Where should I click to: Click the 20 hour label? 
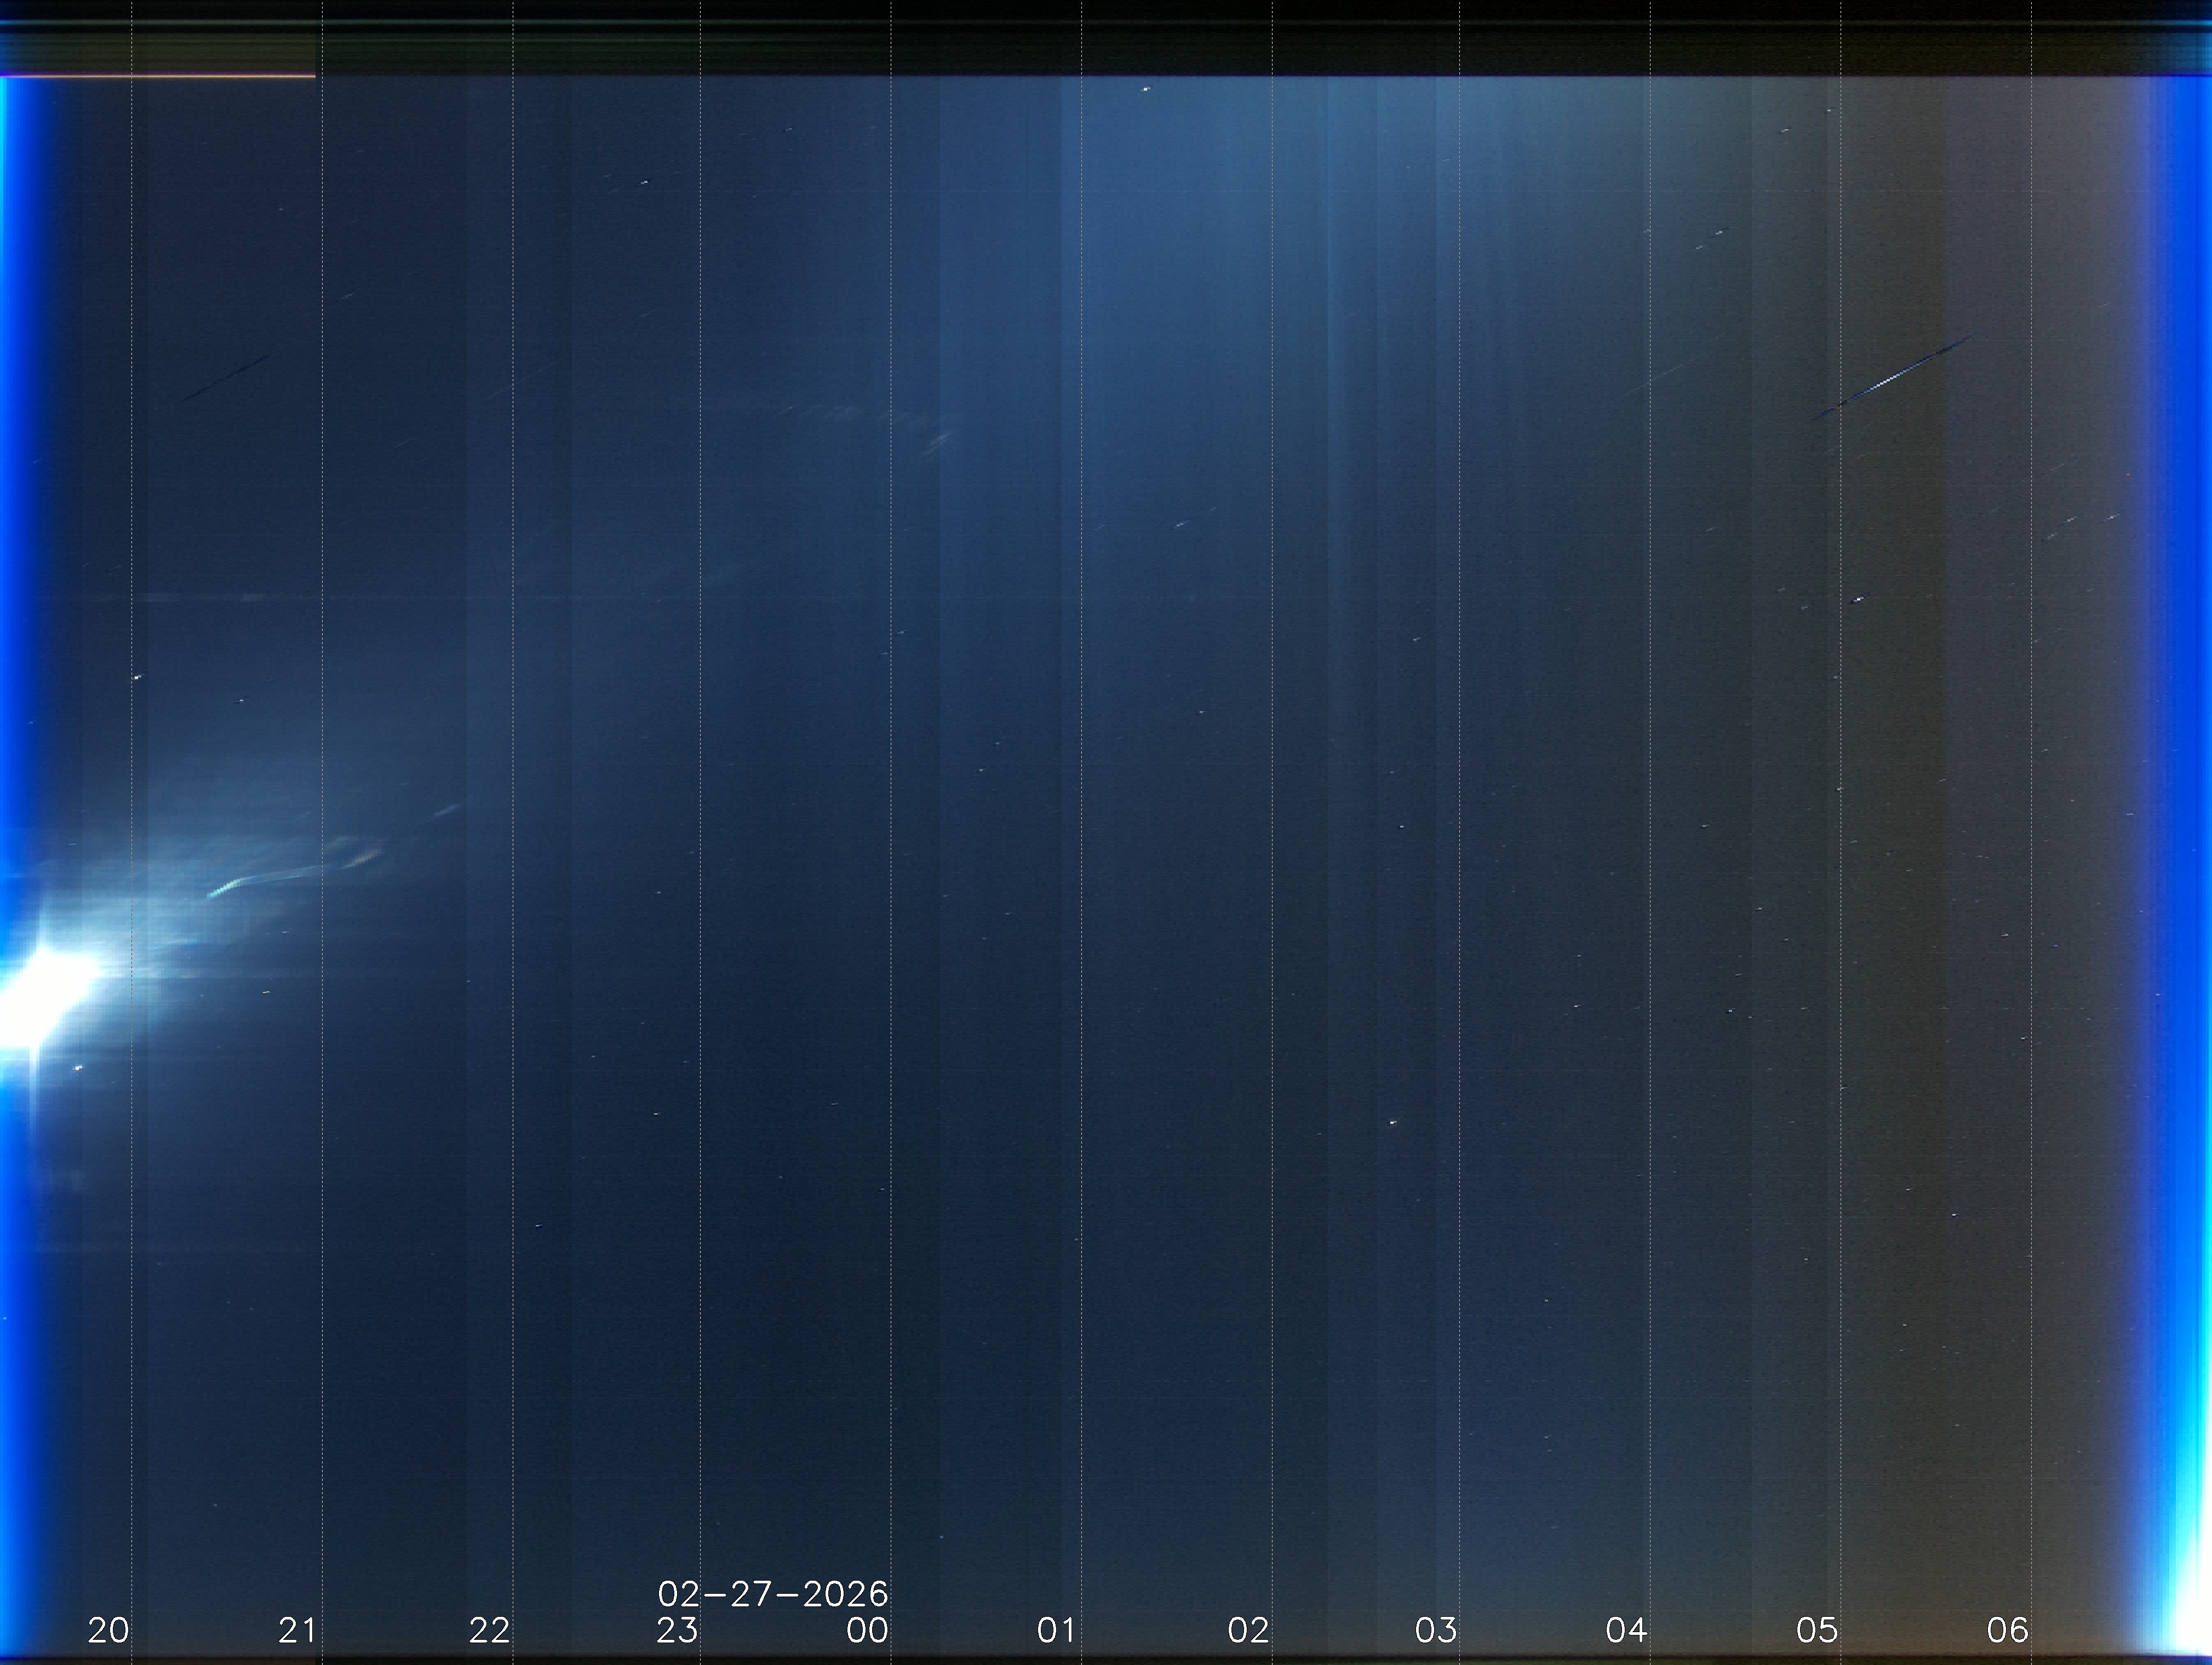click(108, 1631)
